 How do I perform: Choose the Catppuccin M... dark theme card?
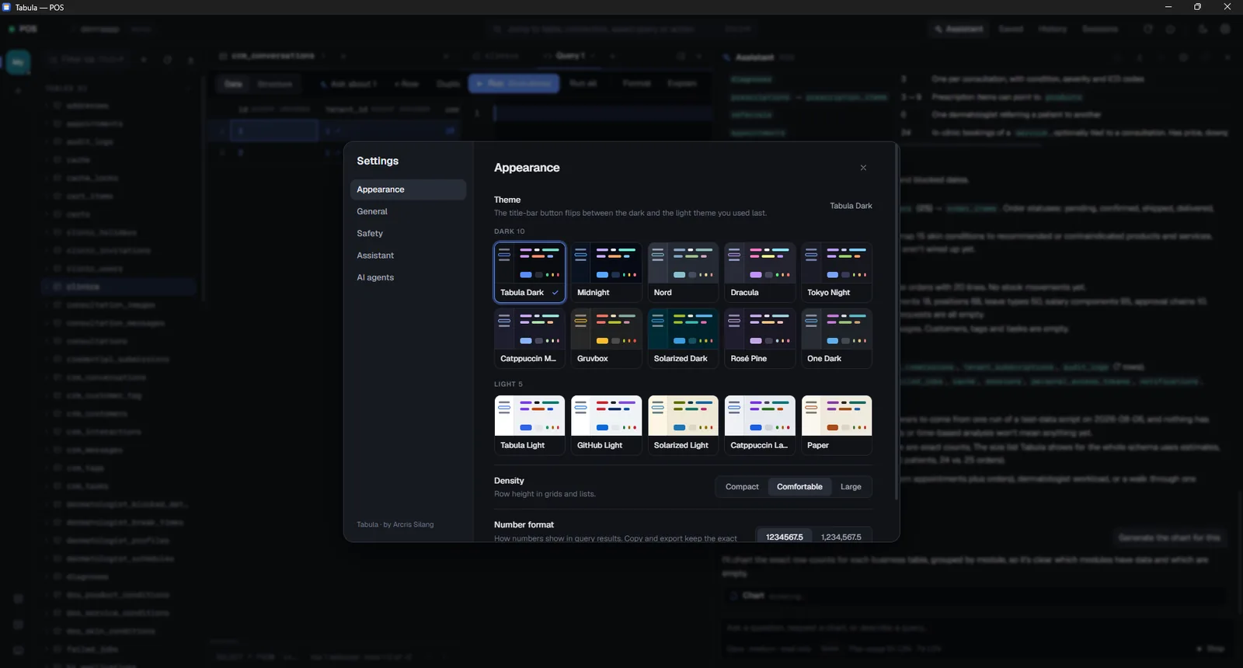pyautogui.click(x=530, y=338)
